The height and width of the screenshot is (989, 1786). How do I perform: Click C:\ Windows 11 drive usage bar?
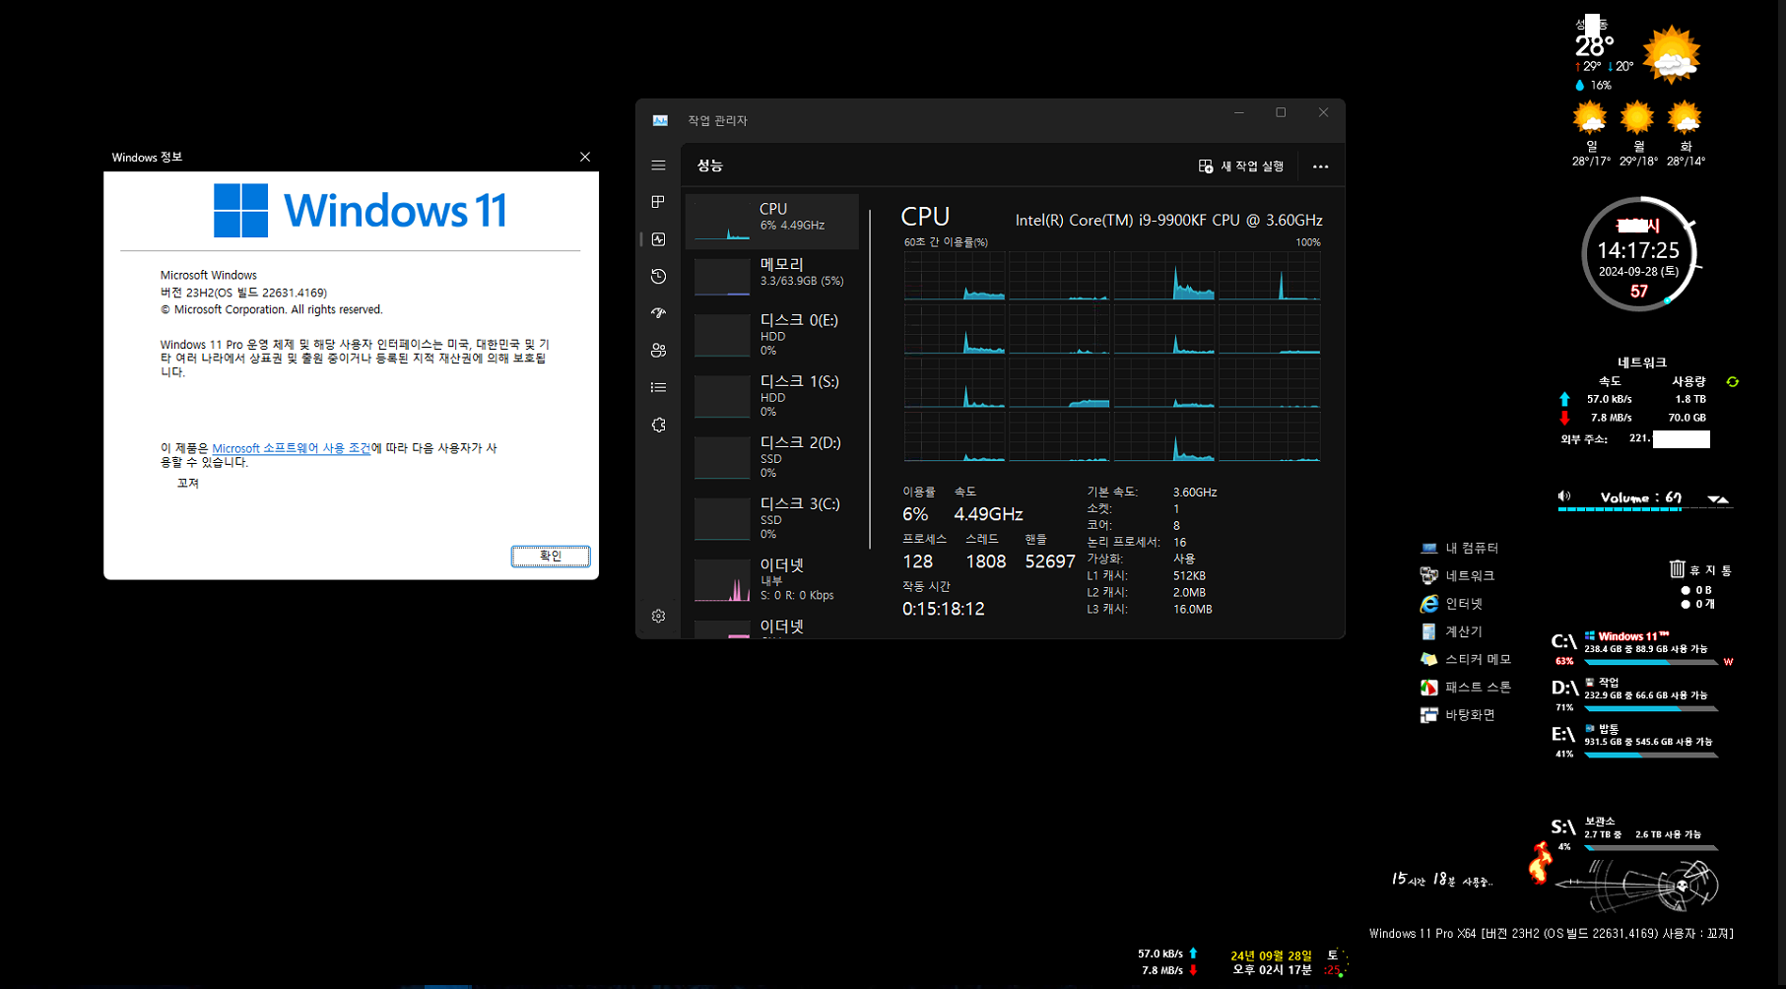(1651, 662)
